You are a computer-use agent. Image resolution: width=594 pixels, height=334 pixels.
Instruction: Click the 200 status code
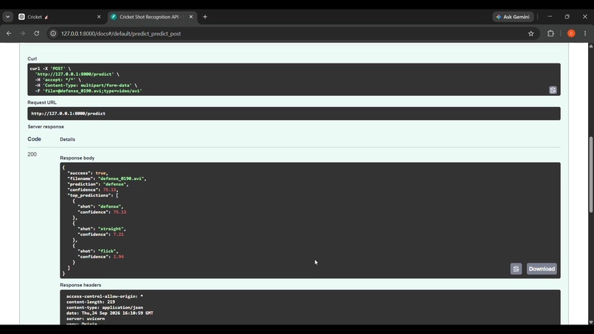32,154
